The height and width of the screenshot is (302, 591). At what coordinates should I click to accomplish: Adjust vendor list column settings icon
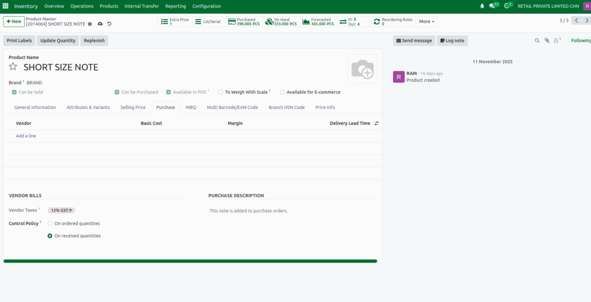tap(376, 124)
